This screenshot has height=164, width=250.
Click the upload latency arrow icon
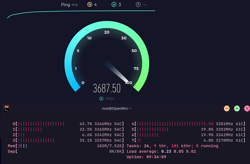point(138,4)
